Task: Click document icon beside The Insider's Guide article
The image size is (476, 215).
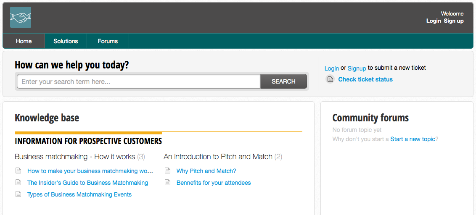Action: click(19, 183)
